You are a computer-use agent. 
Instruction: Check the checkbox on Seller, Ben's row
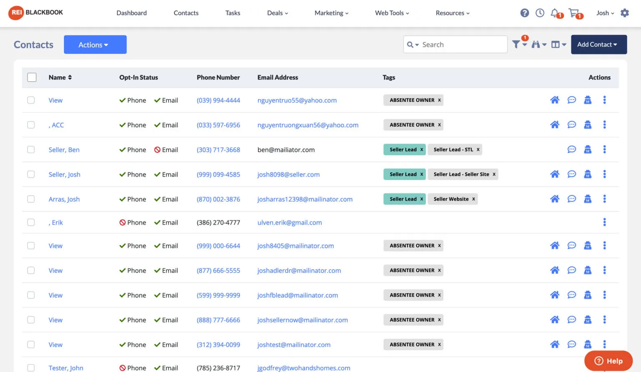click(31, 149)
